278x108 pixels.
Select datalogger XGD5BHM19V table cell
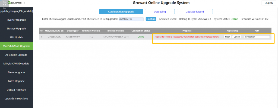click(73, 37)
